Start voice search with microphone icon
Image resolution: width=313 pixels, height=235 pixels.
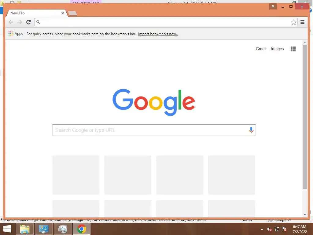pos(251,130)
